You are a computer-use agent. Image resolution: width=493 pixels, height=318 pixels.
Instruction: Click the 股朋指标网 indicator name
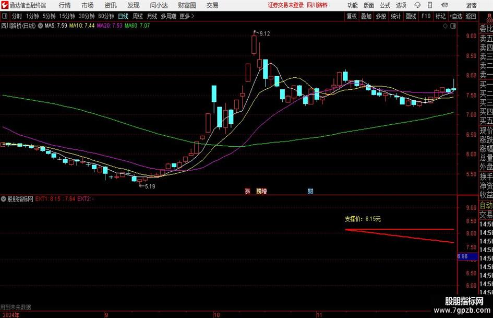point(20,199)
